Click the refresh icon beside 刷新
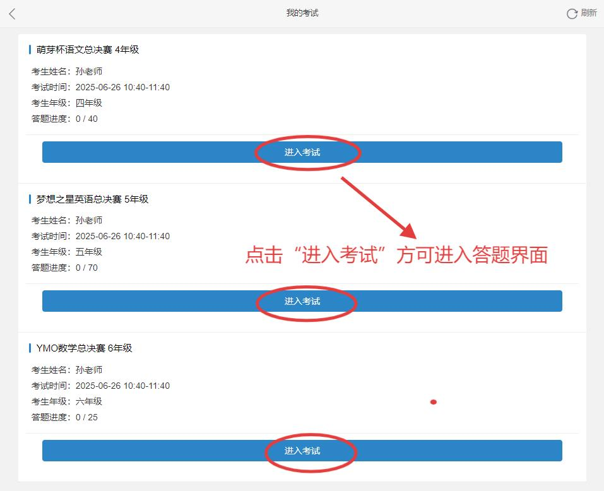This screenshot has width=604, height=491. click(x=572, y=13)
